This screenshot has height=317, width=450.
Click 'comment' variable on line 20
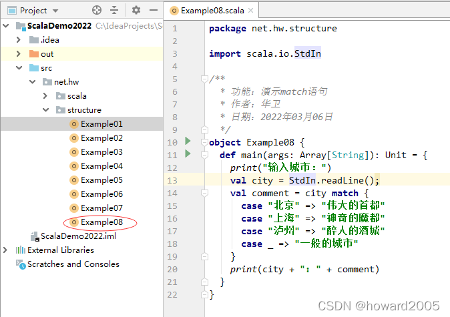coord(356,270)
